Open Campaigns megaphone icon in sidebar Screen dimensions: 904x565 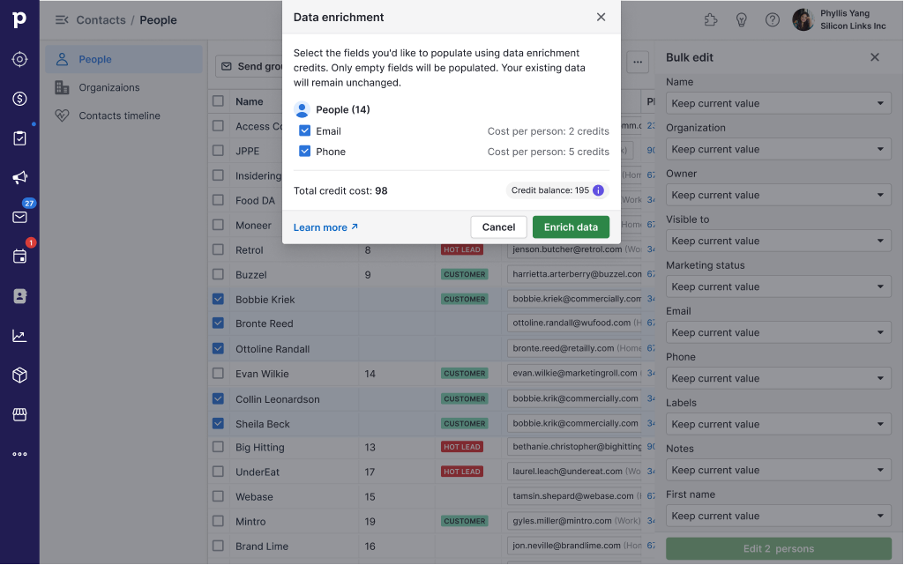coord(19,178)
